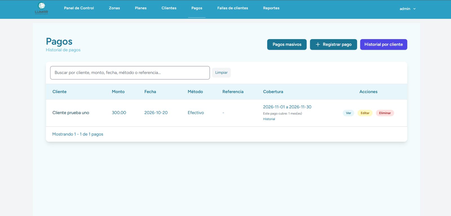Click the Historial de pagos subtitle

[63, 50]
